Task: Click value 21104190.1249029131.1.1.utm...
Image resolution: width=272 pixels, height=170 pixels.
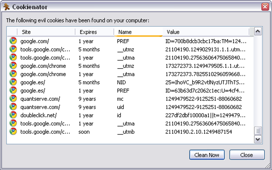Action: pyautogui.click(x=205, y=49)
